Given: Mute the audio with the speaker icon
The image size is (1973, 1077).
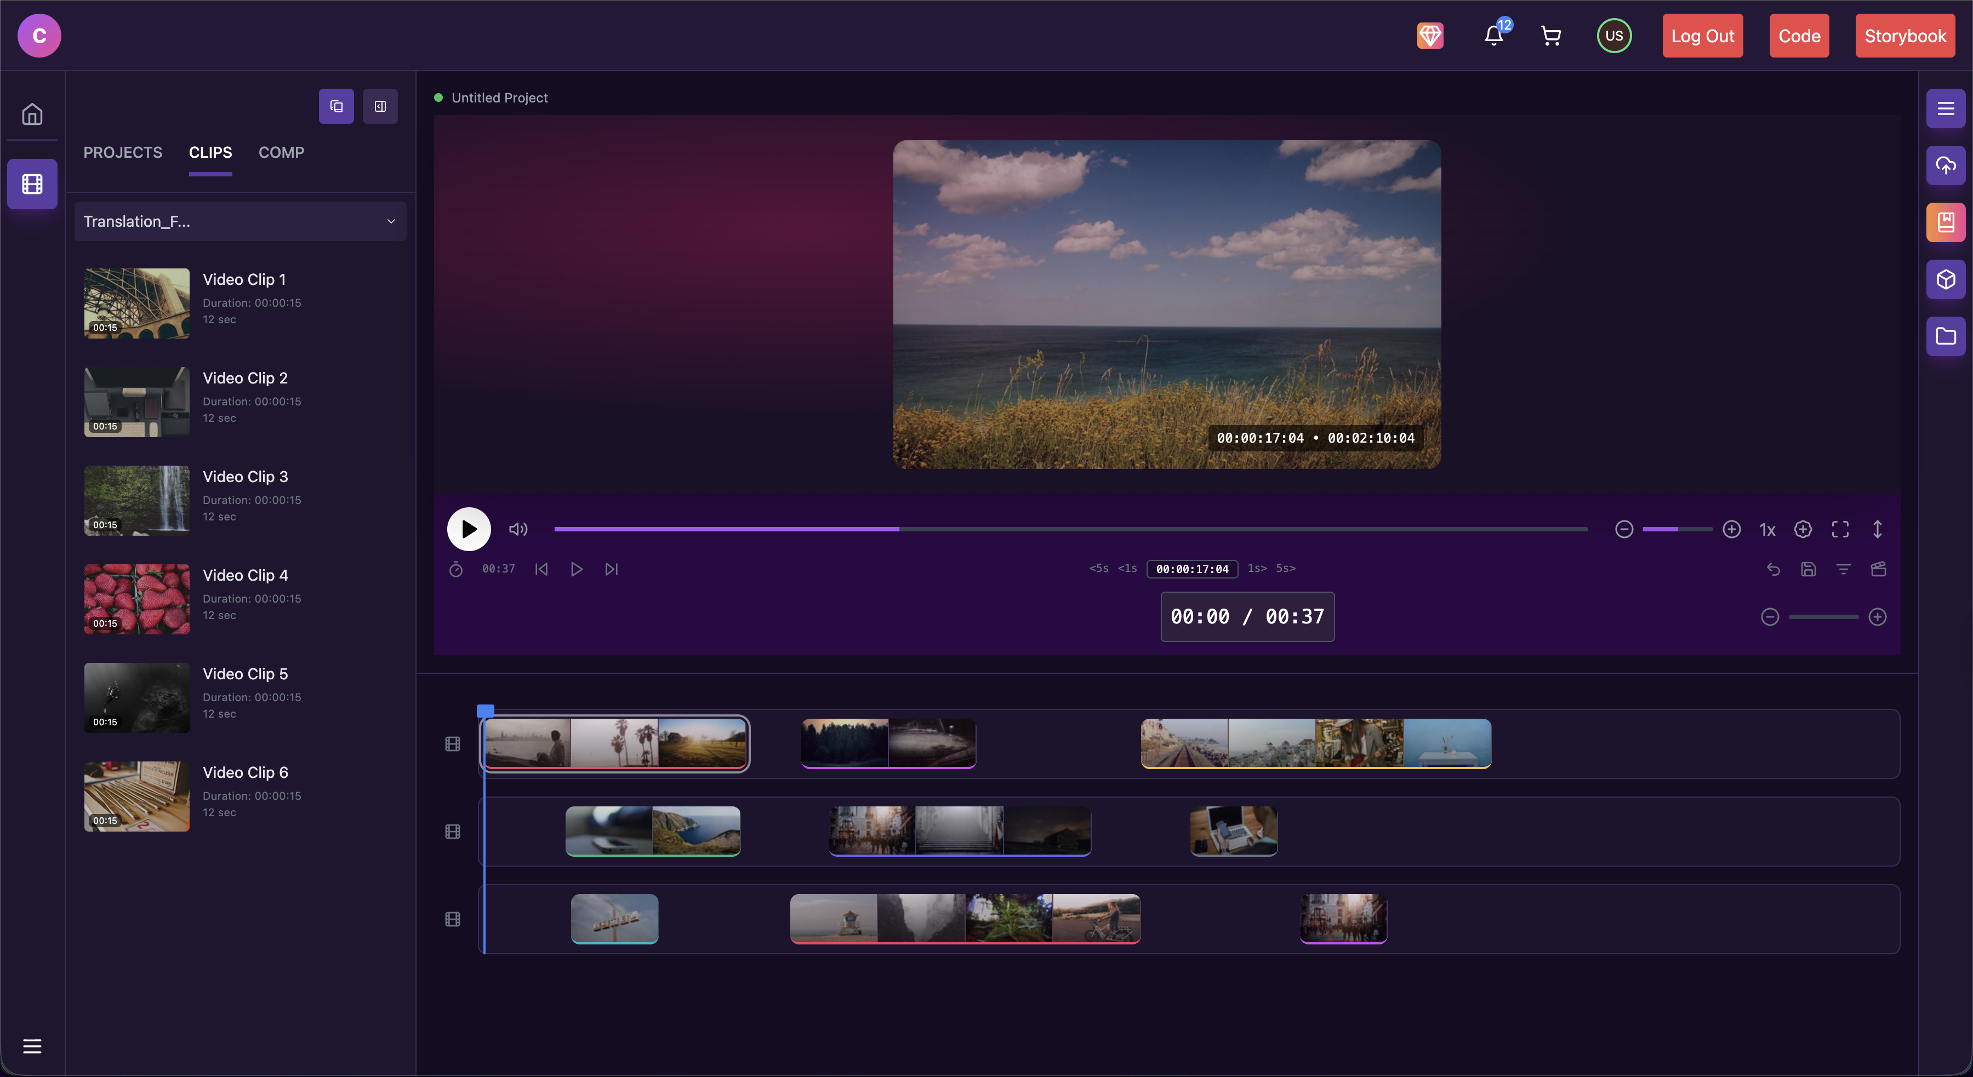Looking at the screenshot, I should click(x=518, y=529).
